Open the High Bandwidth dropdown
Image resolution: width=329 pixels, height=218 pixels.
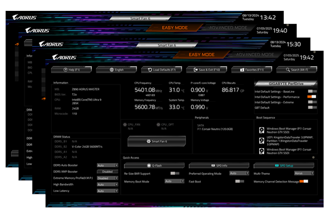click(108, 185)
